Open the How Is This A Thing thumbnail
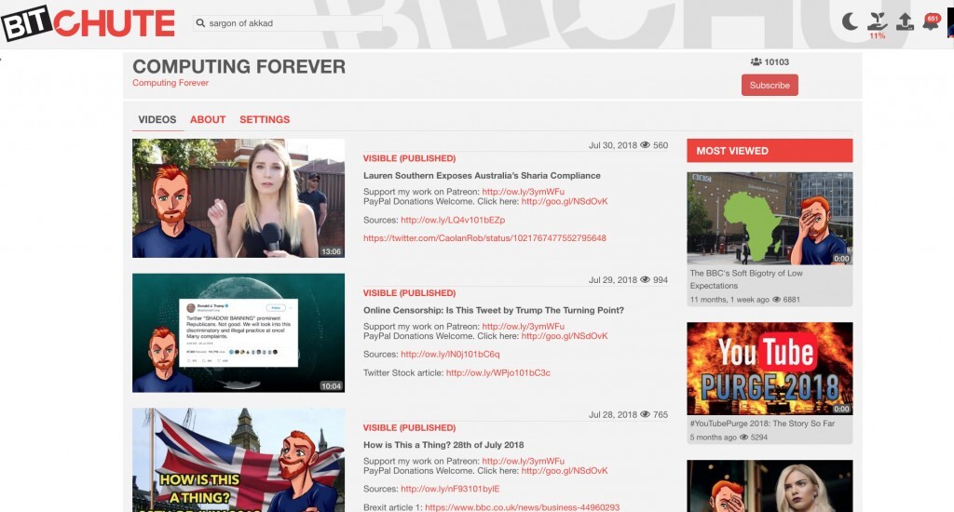Image resolution: width=954 pixels, height=512 pixels. point(238,460)
